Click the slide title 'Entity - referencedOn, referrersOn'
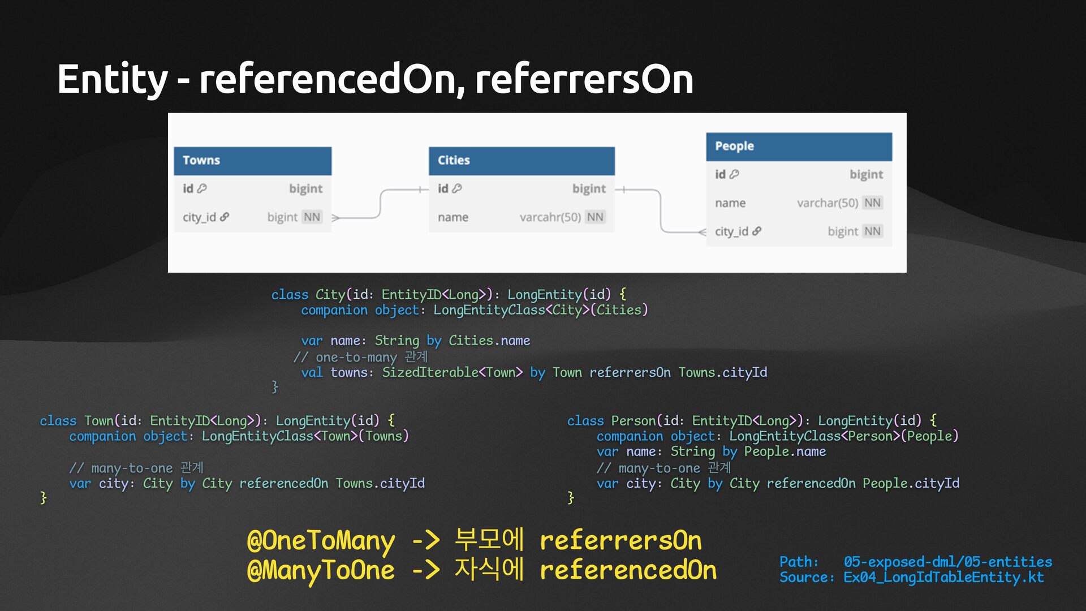This screenshot has width=1086, height=611. coord(375,79)
